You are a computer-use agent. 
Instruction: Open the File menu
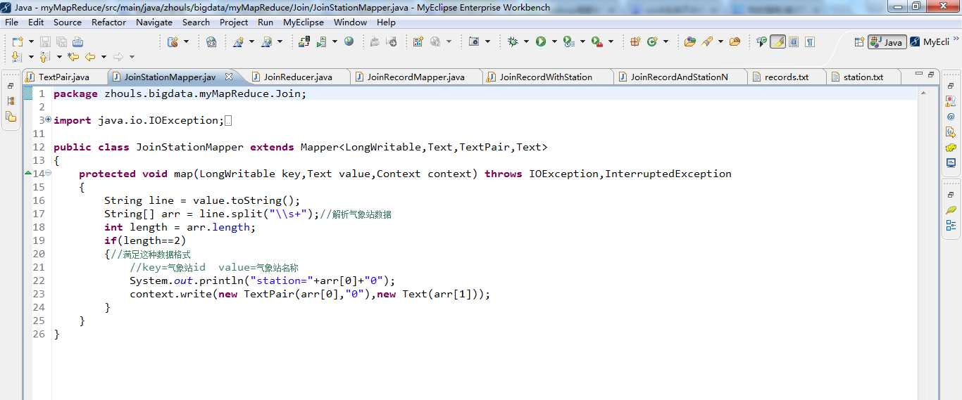click(x=11, y=22)
